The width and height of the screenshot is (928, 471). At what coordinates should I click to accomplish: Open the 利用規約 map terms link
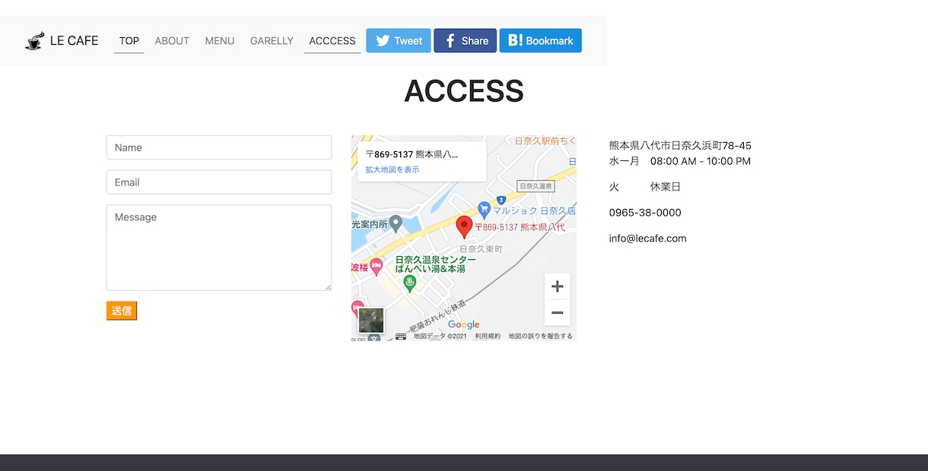[x=488, y=336]
